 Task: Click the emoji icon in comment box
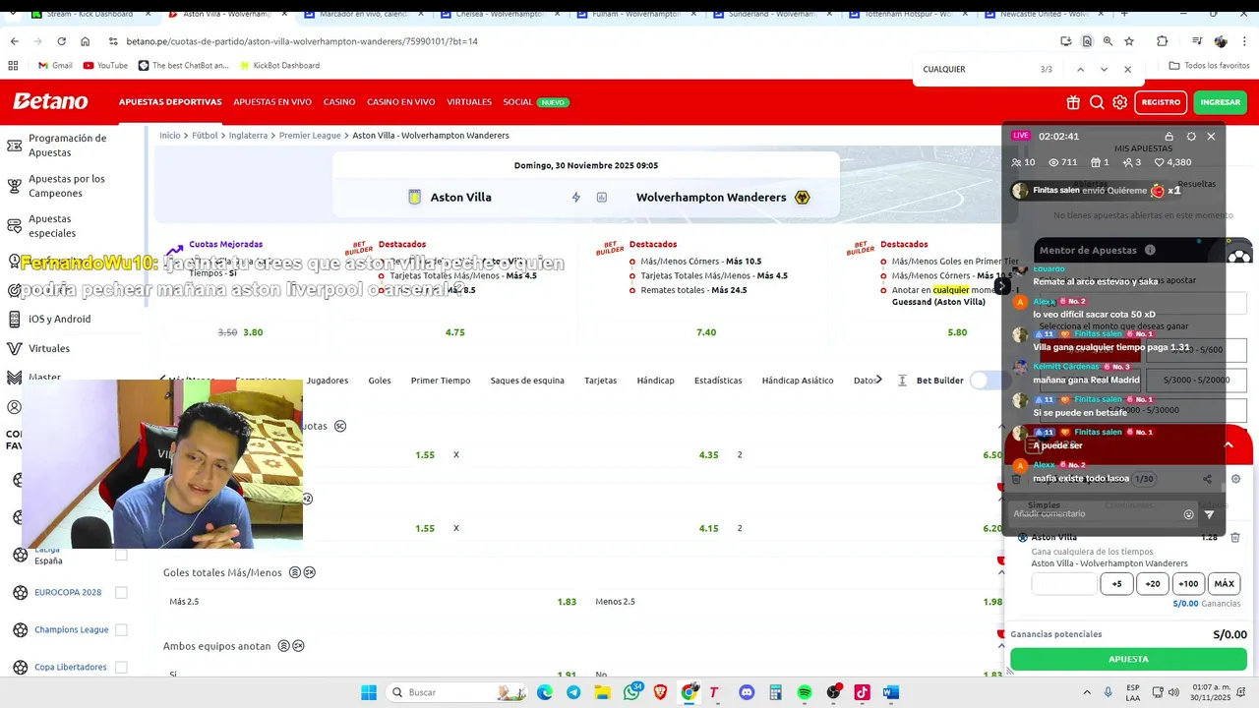pos(1188,514)
